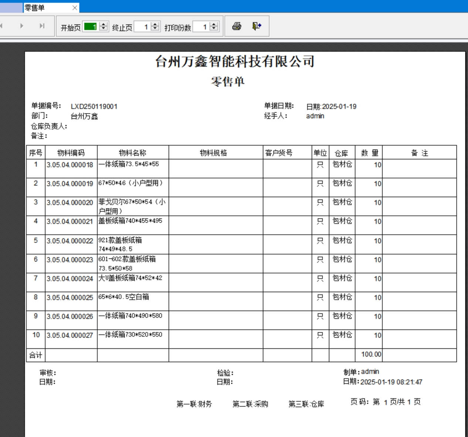Increase 打印份数 copies with up arrow
Image resolution: width=468 pixels, height=437 pixels.
pyautogui.click(x=214, y=24)
